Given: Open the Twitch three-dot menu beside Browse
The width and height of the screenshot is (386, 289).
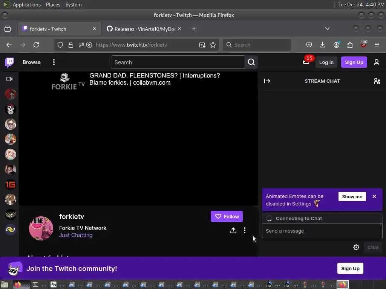Looking at the screenshot, I should point(54,62).
